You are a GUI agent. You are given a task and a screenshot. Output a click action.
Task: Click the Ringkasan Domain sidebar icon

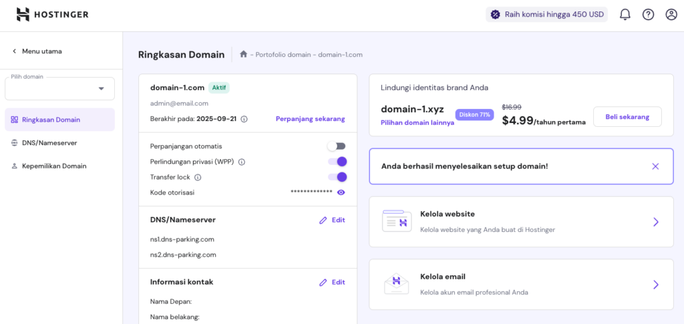click(x=15, y=120)
